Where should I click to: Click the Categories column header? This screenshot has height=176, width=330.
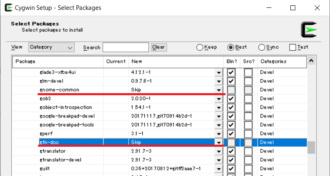point(282,61)
